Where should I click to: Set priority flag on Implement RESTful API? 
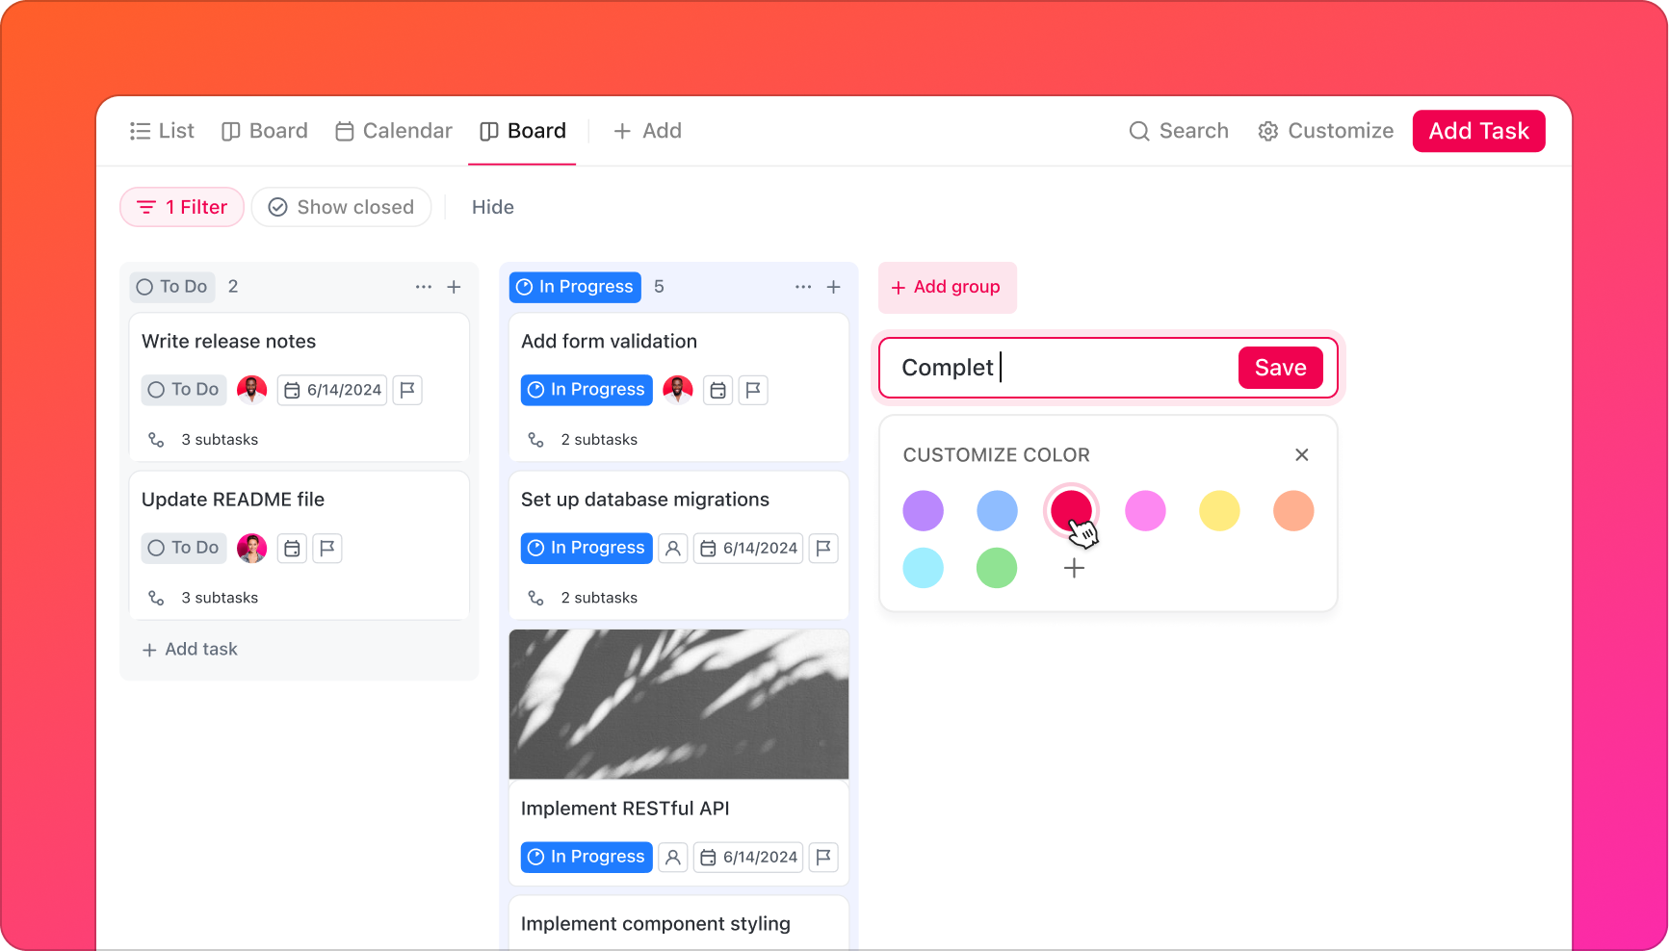click(x=823, y=857)
